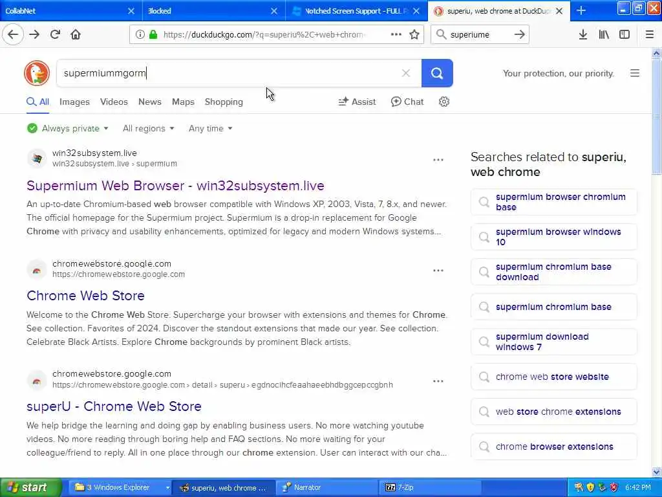Open the browser home page
The height and width of the screenshot is (497, 662).
(76, 34)
